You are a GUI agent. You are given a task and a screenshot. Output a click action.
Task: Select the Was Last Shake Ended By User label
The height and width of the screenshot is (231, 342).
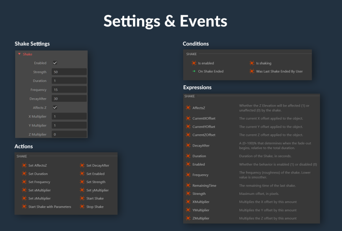click(x=279, y=72)
